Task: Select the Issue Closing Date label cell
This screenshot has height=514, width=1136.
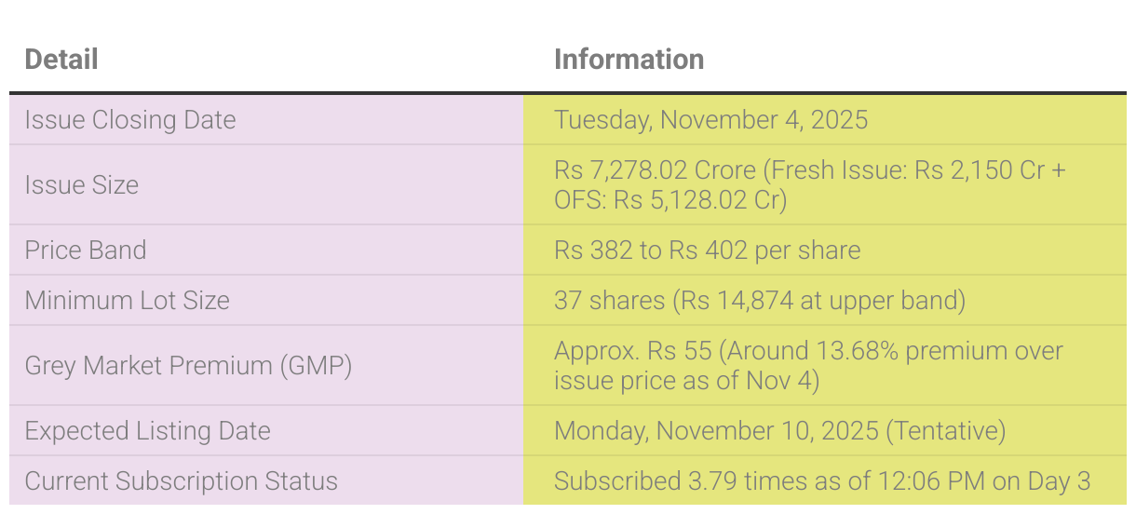Action: (x=130, y=120)
